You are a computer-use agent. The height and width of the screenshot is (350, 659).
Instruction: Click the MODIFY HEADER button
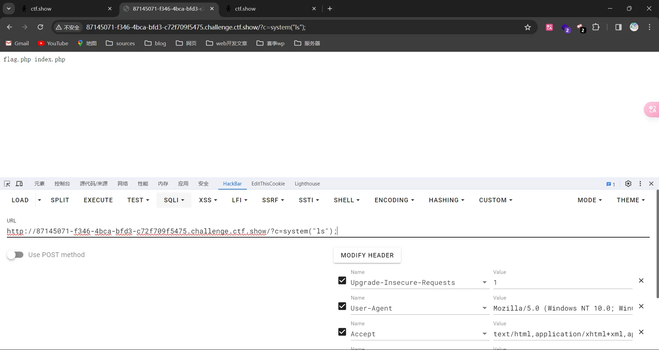click(367, 255)
